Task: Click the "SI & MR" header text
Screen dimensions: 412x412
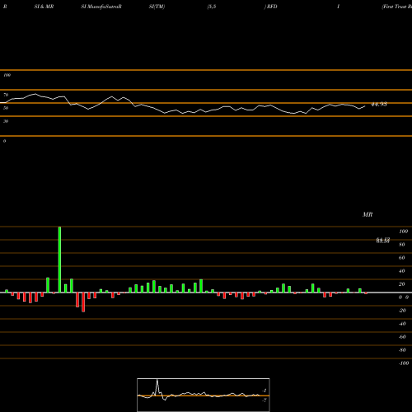Action: (44, 7)
